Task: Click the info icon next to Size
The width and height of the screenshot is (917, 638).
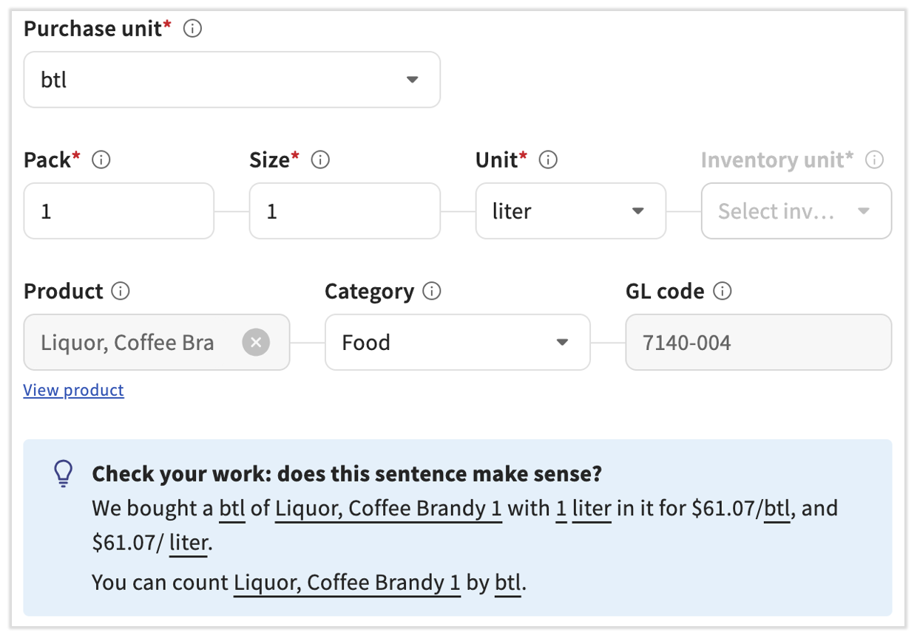Action: pyautogui.click(x=320, y=159)
